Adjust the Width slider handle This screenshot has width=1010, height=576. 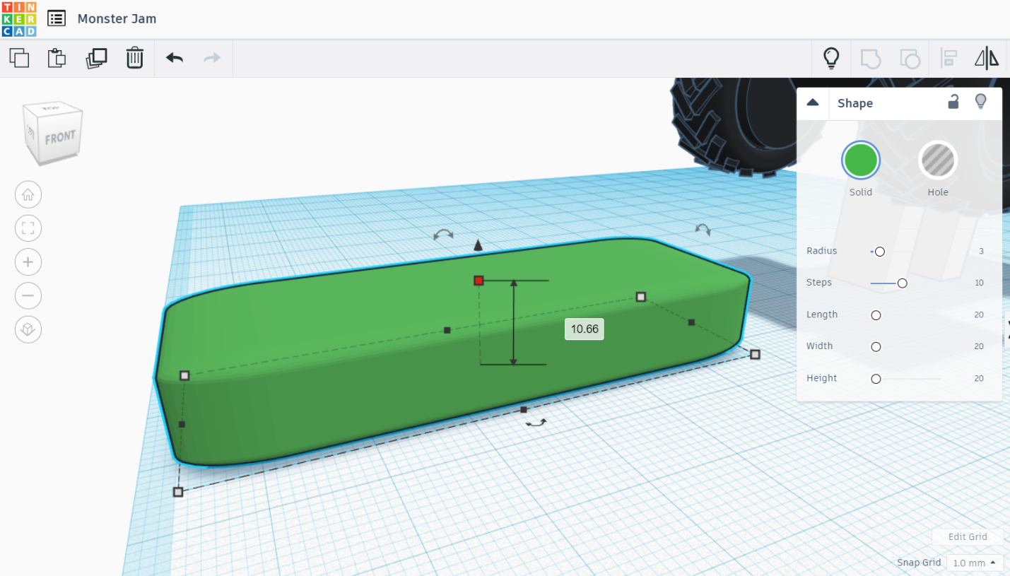876,347
